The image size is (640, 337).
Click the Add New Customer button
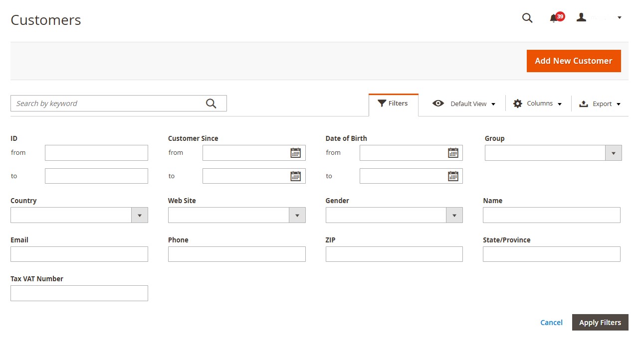573,61
